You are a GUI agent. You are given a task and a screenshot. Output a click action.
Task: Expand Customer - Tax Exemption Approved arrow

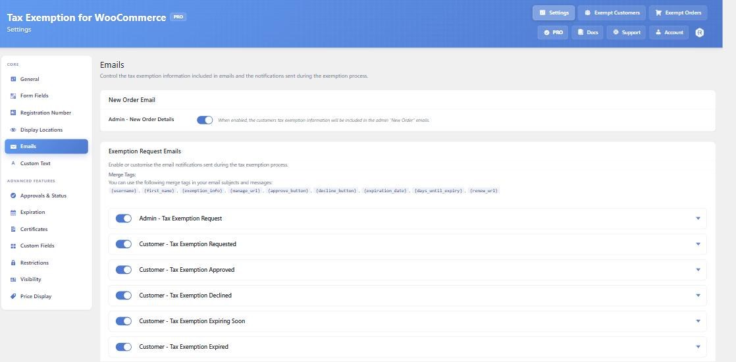point(698,270)
